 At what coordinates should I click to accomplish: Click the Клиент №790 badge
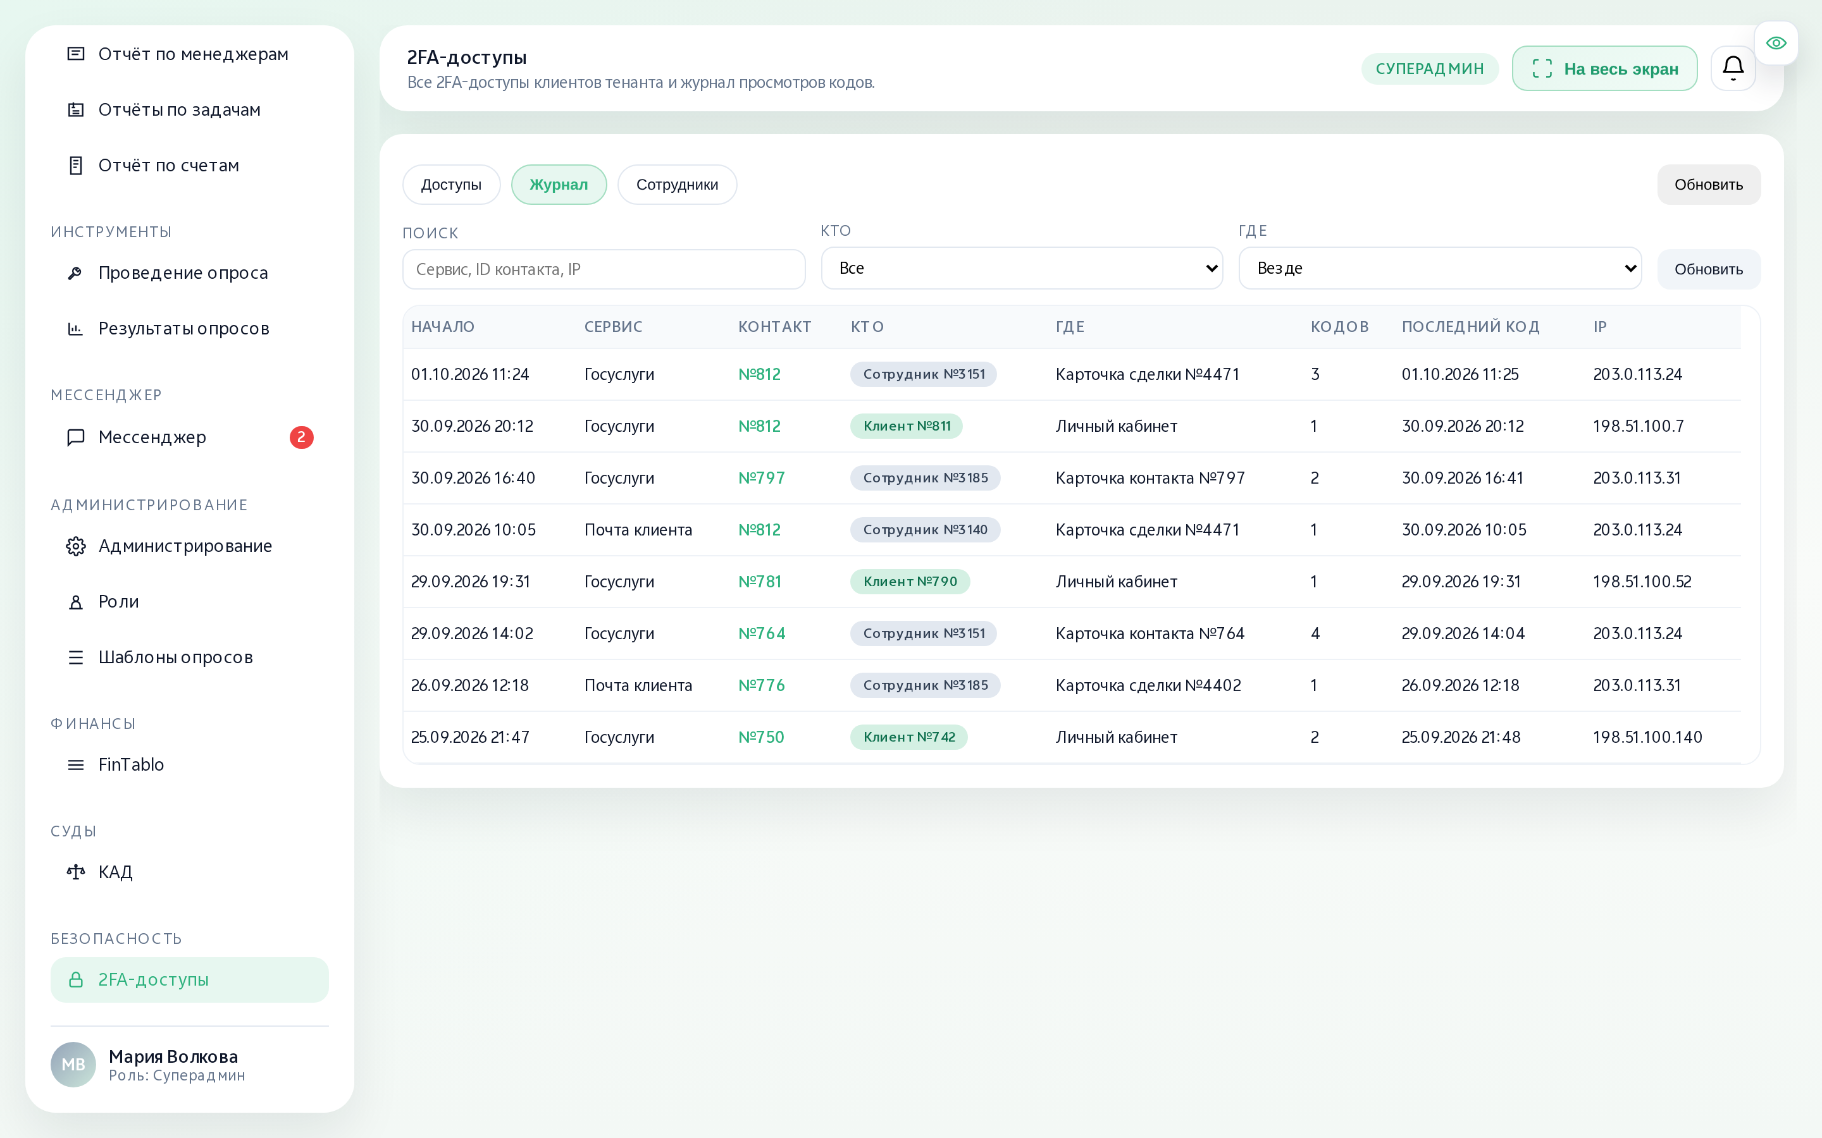click(x=910, y=582)
